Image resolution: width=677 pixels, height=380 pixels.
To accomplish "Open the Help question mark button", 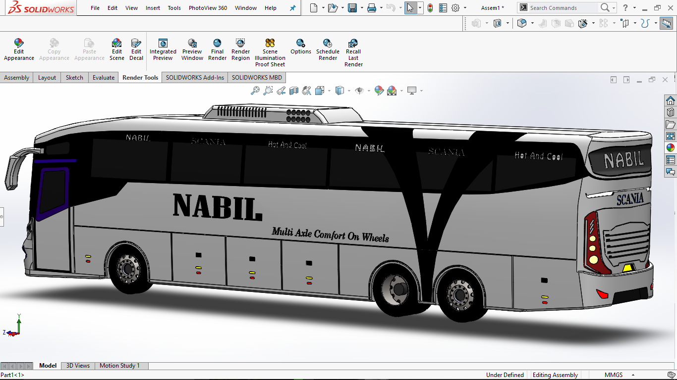I will tap(625, 8).
